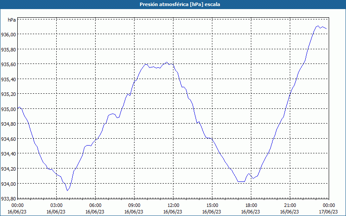Click the pressure curve minimum near 04:00
Screen dimensions: 346x216
pos(67,191)
